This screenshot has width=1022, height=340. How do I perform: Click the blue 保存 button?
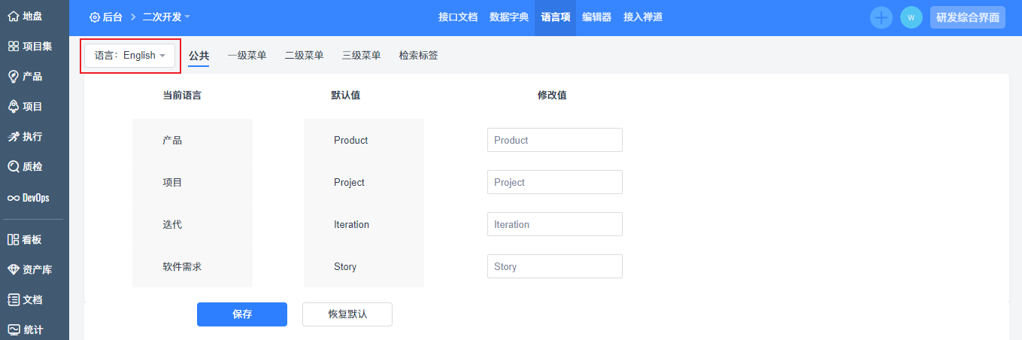pyautogui.click(x=242, y=314)
